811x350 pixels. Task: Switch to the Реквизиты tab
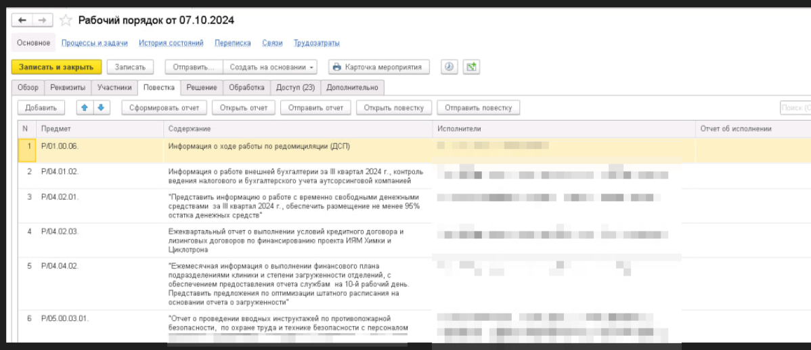point(68,88)
